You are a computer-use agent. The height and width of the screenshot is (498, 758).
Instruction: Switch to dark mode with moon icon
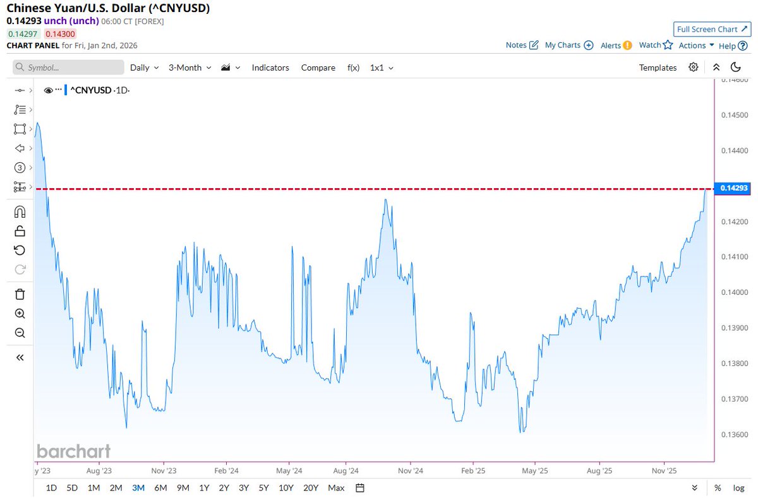tap(738, 67)
